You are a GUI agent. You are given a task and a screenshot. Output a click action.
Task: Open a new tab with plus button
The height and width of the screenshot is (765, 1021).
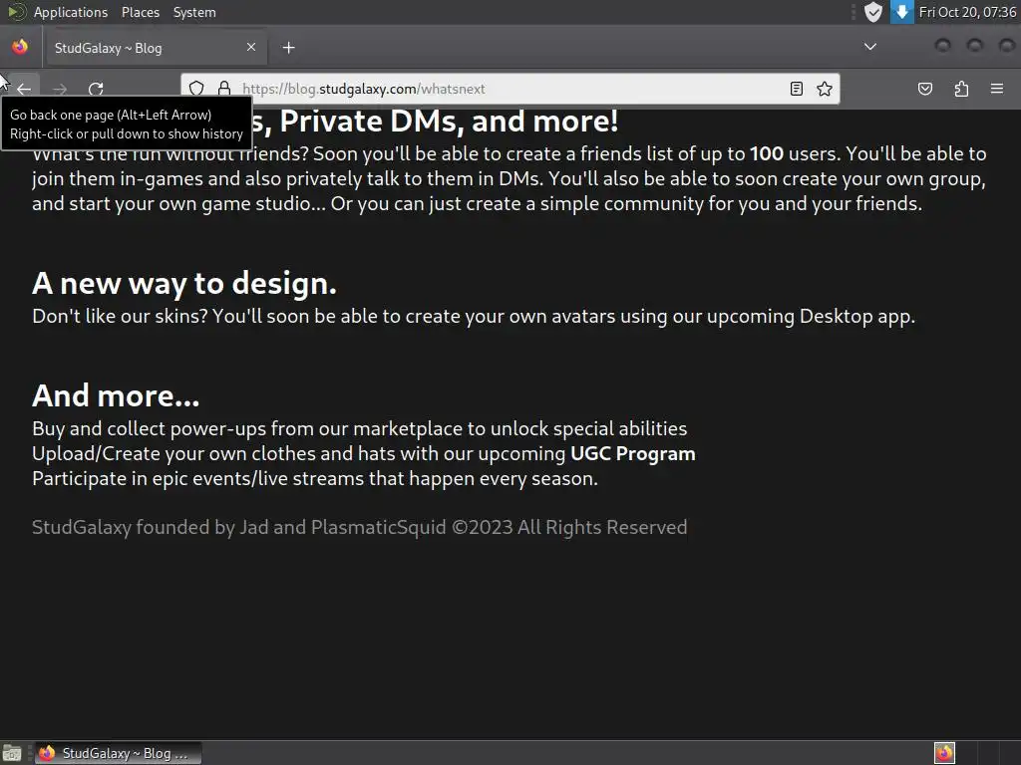pos(288,48)
